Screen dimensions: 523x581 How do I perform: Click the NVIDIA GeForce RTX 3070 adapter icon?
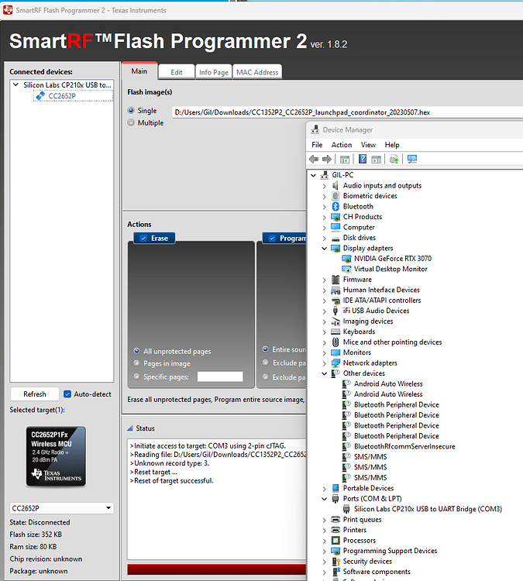346,259
